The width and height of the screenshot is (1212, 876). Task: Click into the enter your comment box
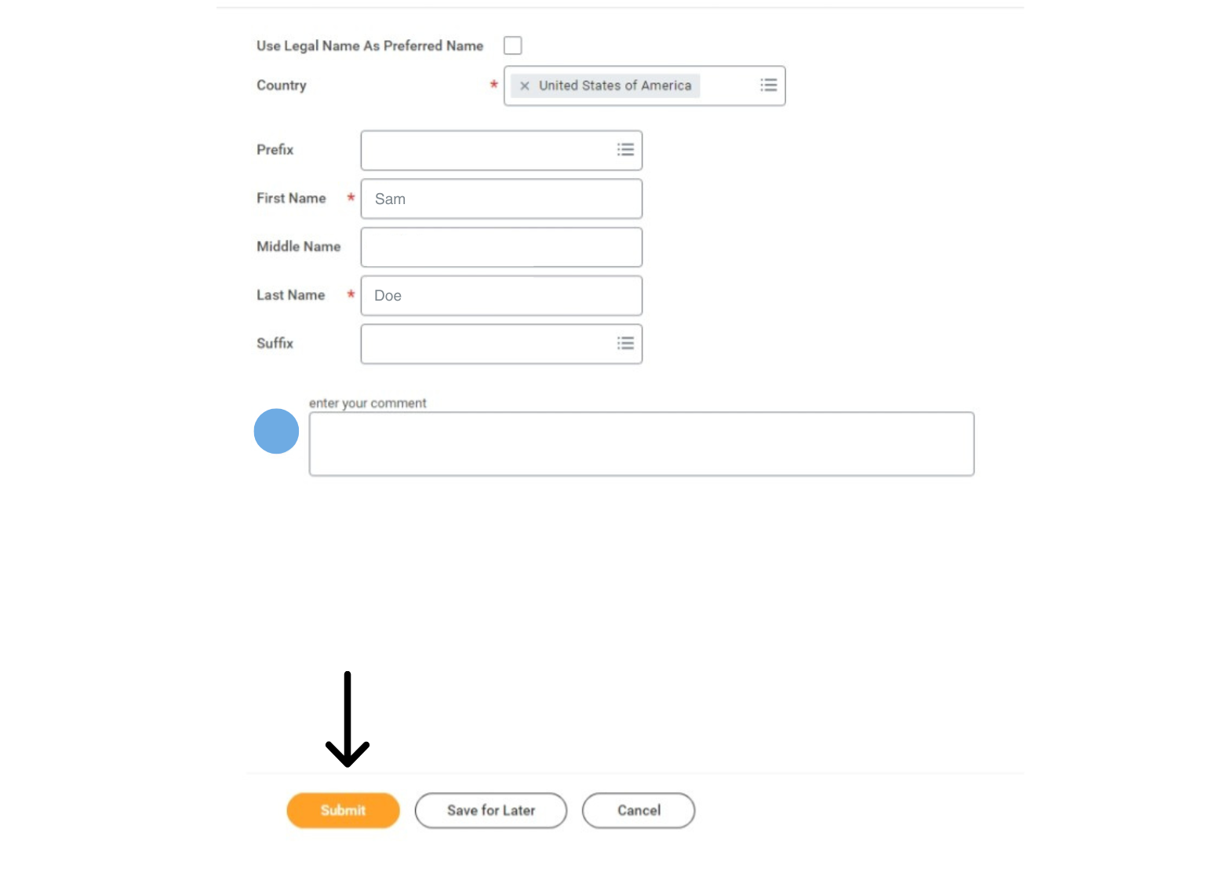(642, 443)
